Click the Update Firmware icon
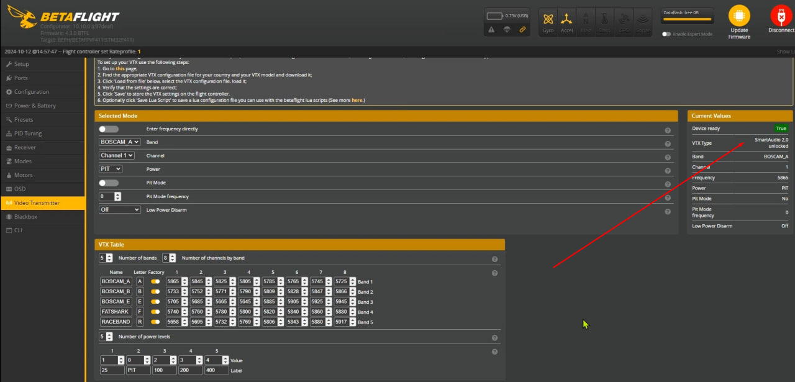The image size is (795, 382). pyautogui.click(x=739, y=17)
